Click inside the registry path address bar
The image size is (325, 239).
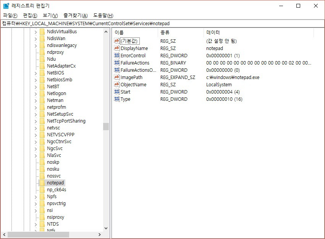click(x=153, y=23)
